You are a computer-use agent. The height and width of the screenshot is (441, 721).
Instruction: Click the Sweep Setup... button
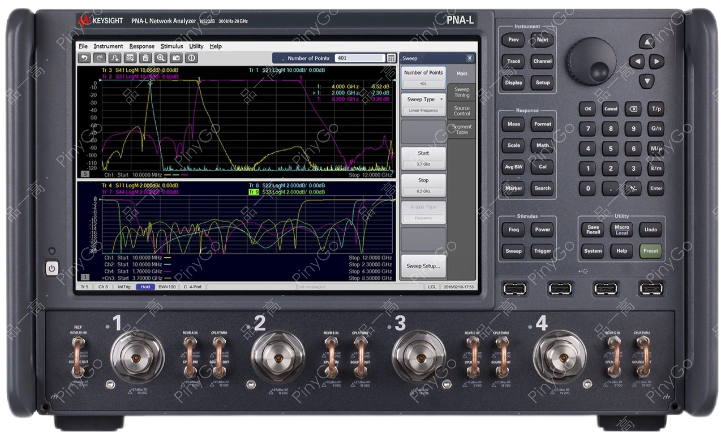(x=424, y=266)
